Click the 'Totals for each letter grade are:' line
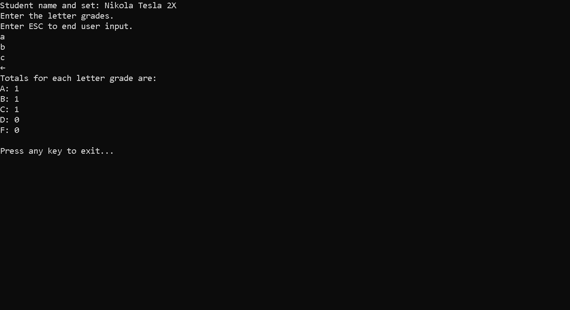Viewport: 570px width, 310px height. coord(78,78)
